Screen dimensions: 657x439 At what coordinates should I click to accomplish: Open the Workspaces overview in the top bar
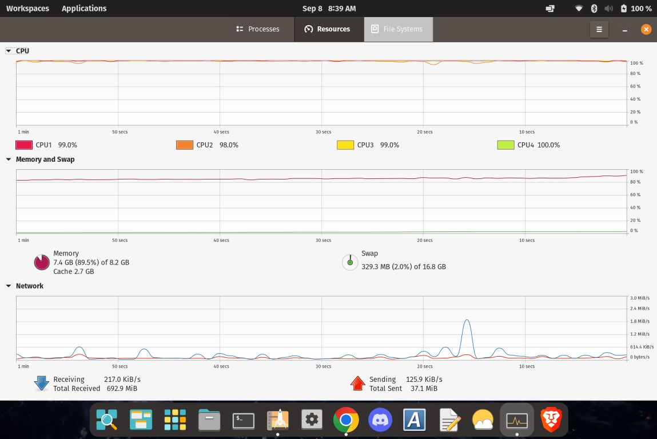[27, 9]
